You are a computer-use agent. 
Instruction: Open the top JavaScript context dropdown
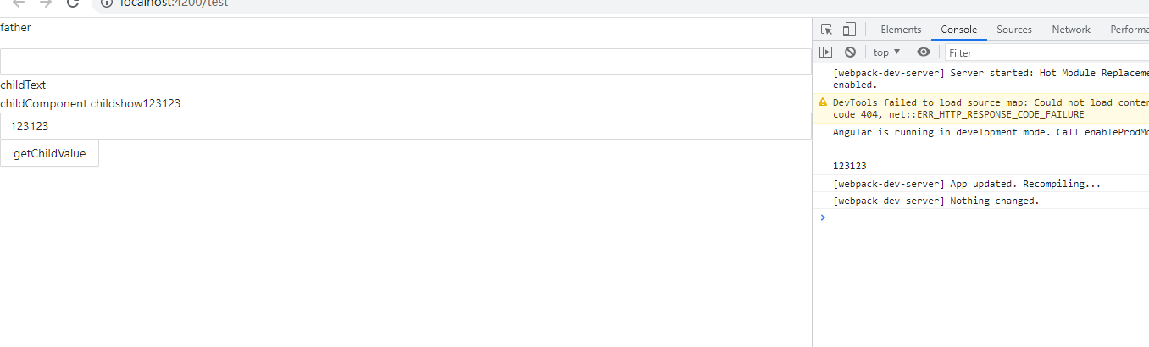click(886, 52)
